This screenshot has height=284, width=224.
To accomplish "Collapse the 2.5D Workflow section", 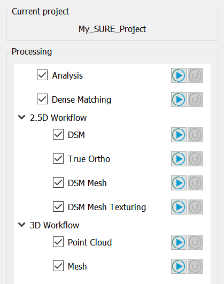I will (22, 117).
